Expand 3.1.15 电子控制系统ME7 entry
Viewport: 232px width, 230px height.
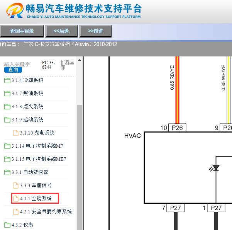[x=39, y=159]
